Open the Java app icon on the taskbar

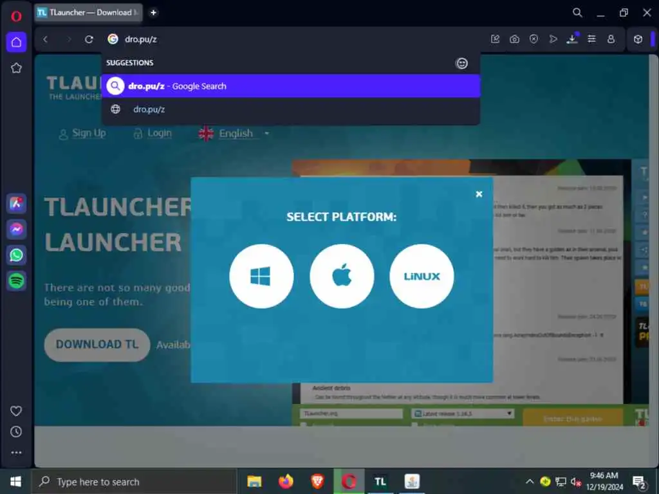pos(412,481)
